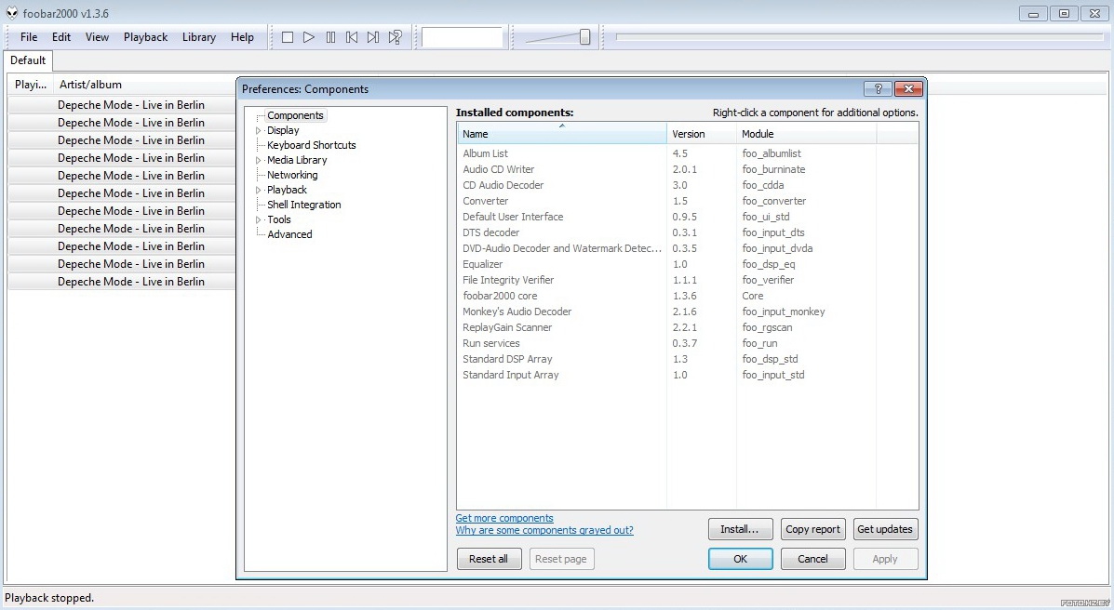Image resolution: width=1114 pixels, height=610 pixels.
Task: Open the Playback menu
Action: [145, 37]
